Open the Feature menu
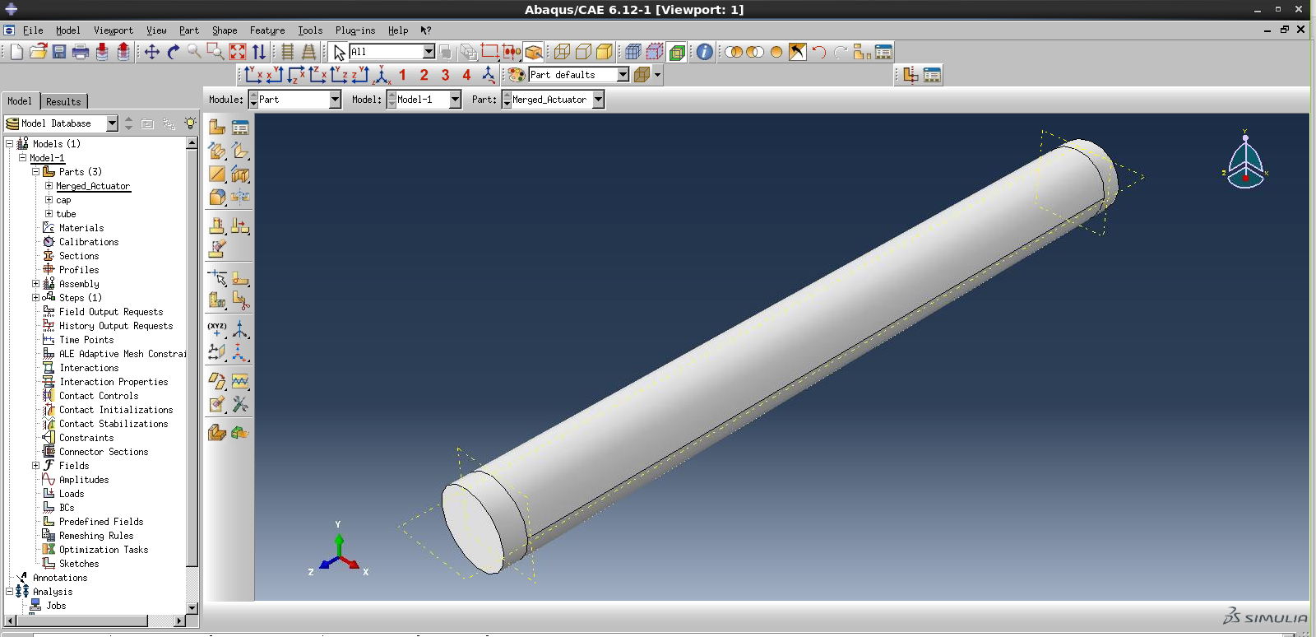The width and height of the screenshot is (1316, 637). tap(267, 30)
